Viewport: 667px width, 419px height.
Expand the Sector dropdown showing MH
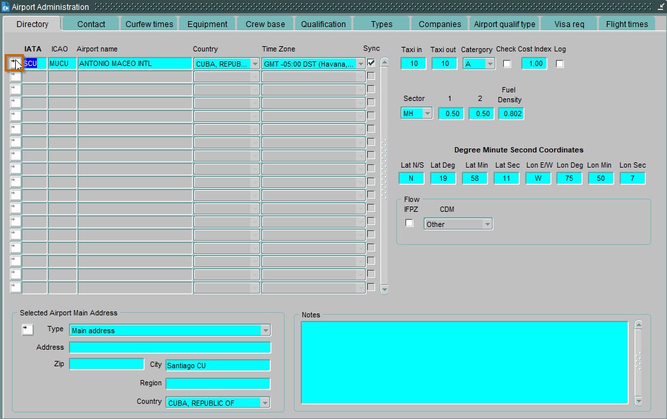[427, 113]
